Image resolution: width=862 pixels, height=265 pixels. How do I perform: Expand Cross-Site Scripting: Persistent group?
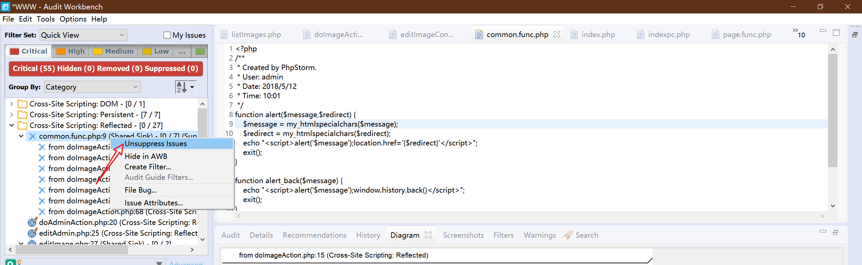pos(11,114)
